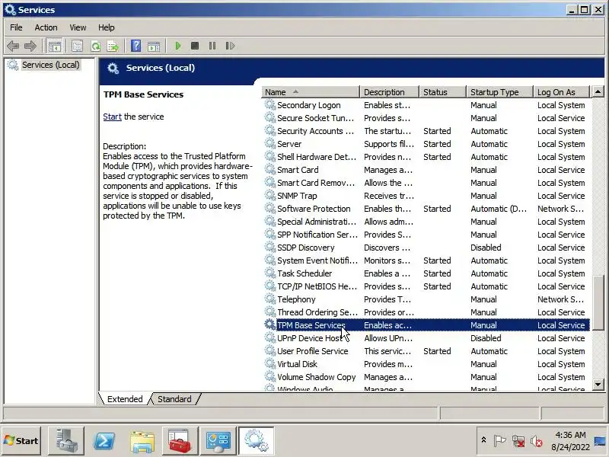Click gear icon of Virtual Disk service
Image resolution: width=609 pixels, height=457 pixels.
[270, 364]
